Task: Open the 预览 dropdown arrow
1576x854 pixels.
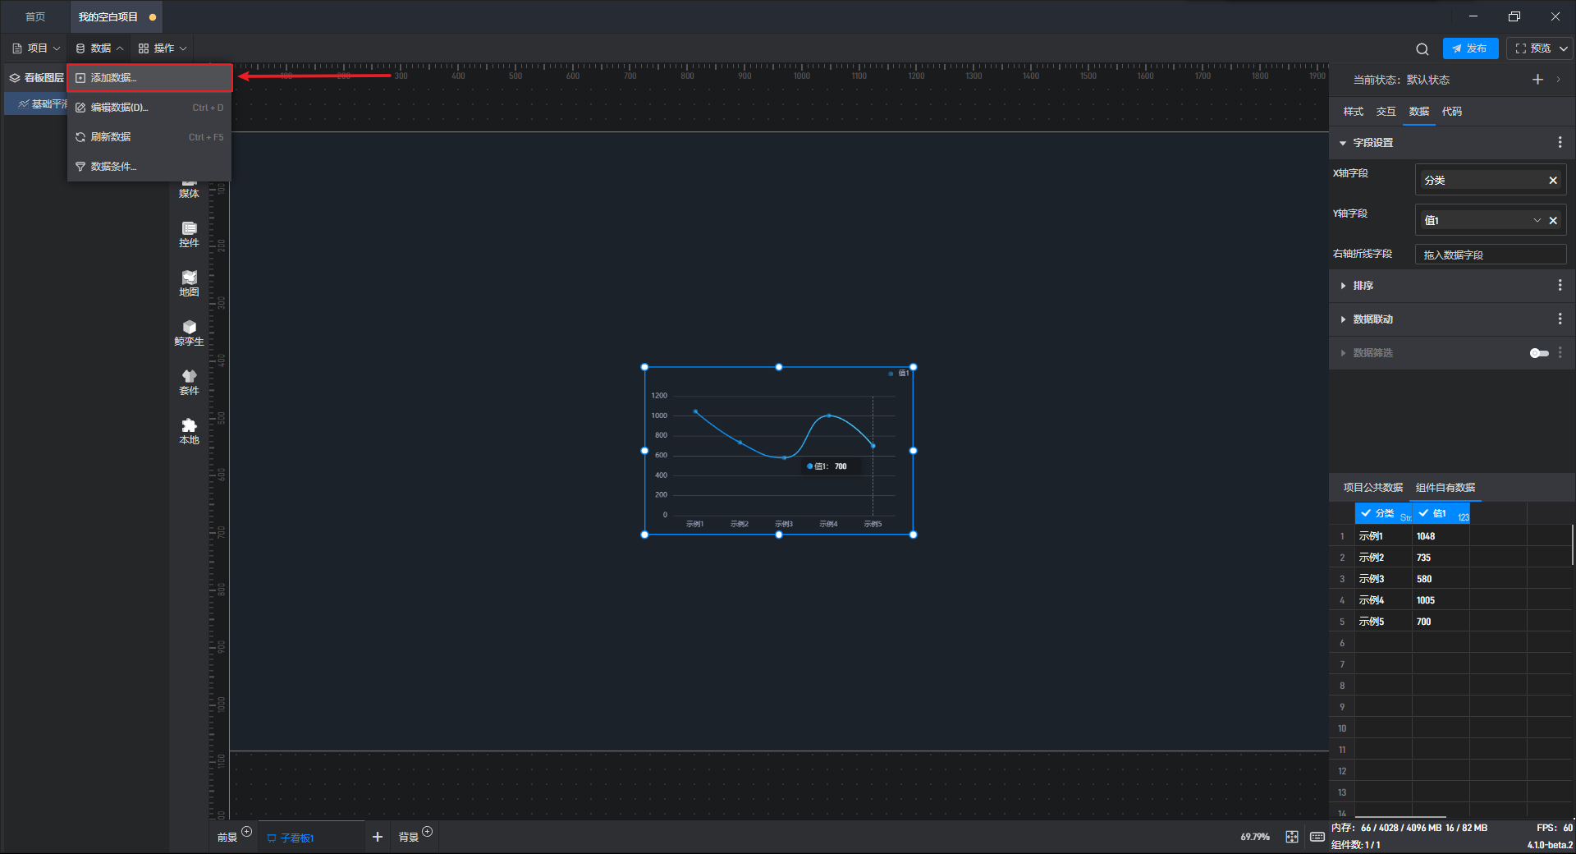Action: 1564,48
